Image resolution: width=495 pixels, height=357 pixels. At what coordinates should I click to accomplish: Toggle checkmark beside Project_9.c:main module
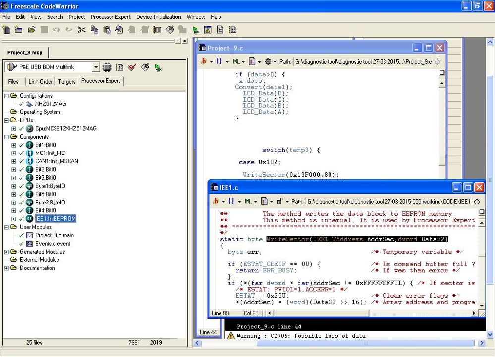(21, 235)
